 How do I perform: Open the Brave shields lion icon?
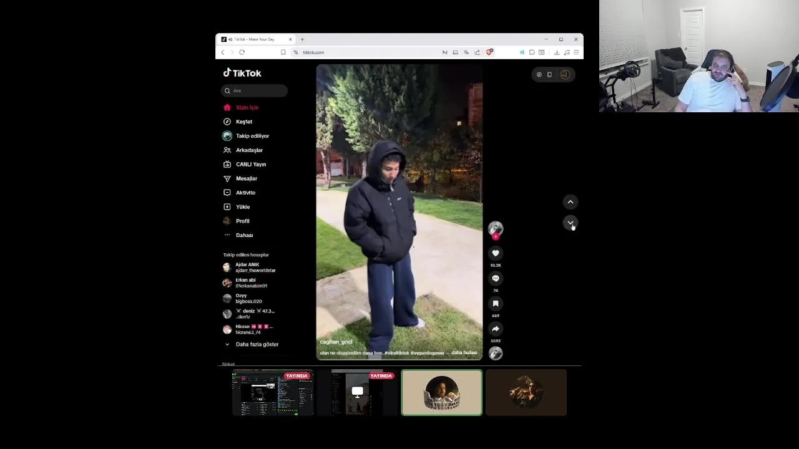(489, 52)
